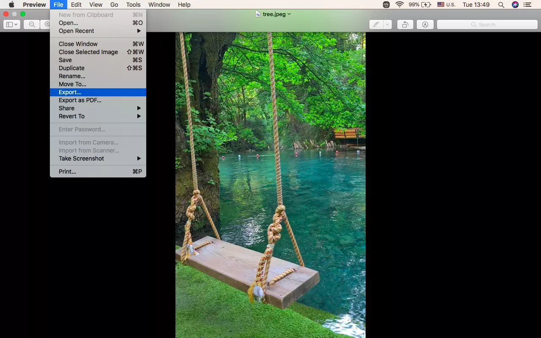Viewport: 541px width, 338px height.
Task: Open the Notification Center icon
Action: 527,5
